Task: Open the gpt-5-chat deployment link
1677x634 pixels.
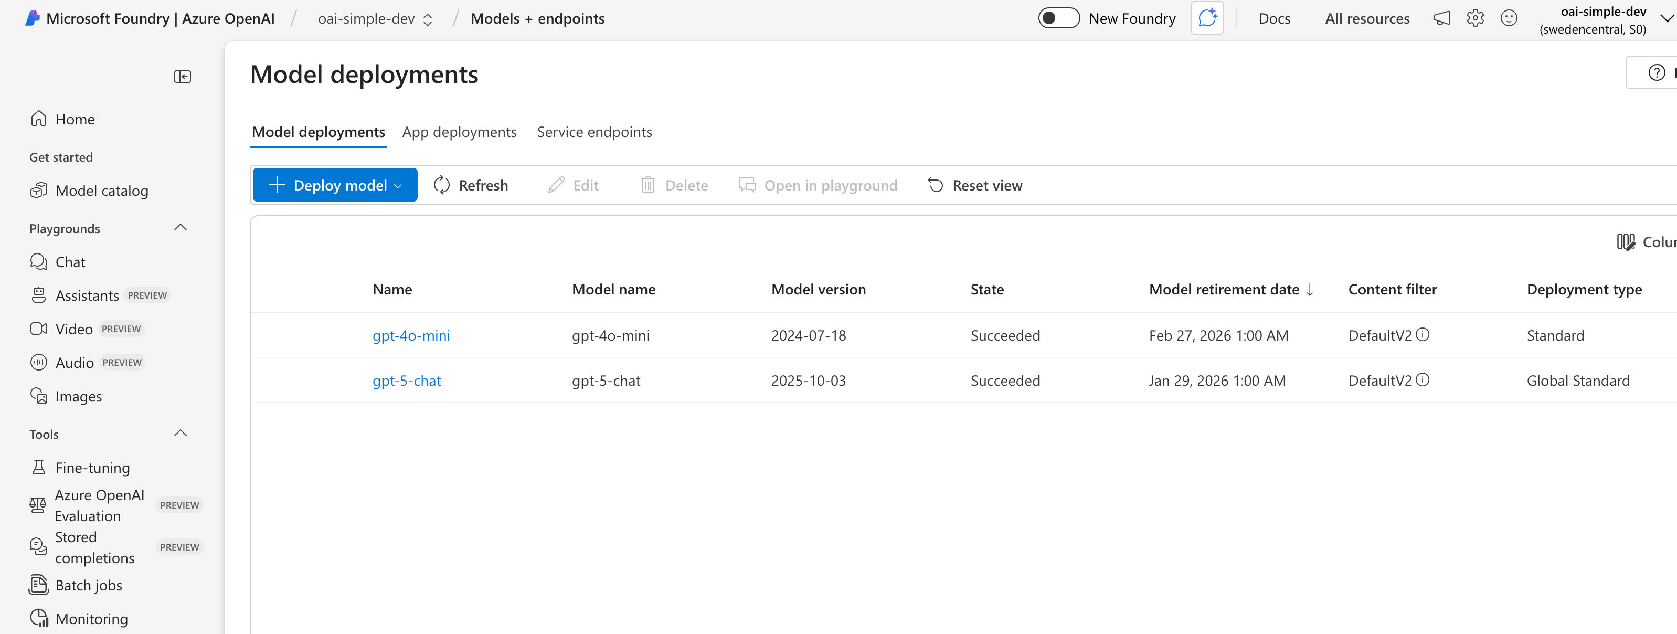Action: [x=406, y=381]
